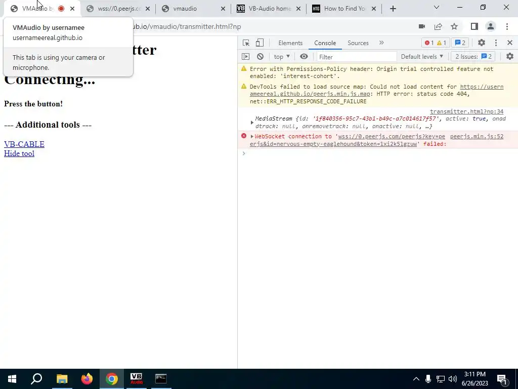Close the How to Find tab
The width and height of the screenshot is (518, 389).
tap(374, 9)
